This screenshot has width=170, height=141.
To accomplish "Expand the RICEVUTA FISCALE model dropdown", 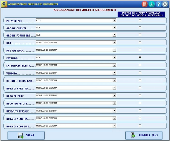I will click(114, 111).
